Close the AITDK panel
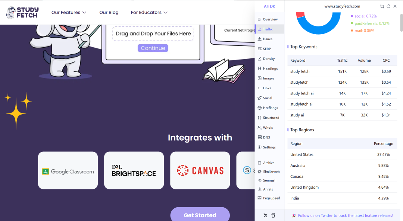 tap(395, 6)
